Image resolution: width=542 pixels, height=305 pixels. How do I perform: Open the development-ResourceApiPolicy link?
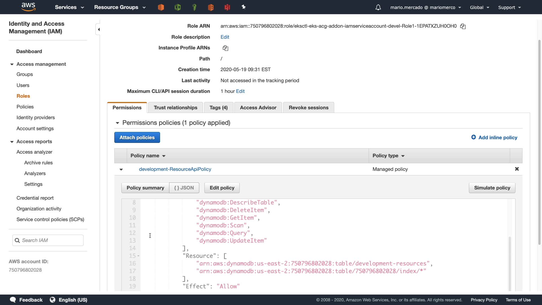175,169
